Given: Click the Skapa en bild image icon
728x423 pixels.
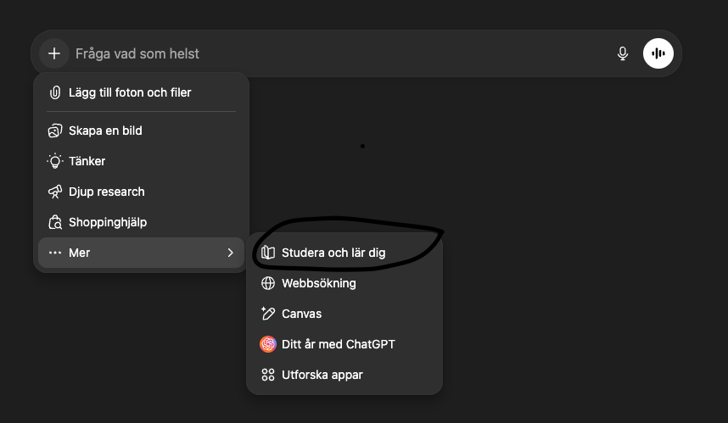Looking at the screenshot, I should click(x=55, y=131).
